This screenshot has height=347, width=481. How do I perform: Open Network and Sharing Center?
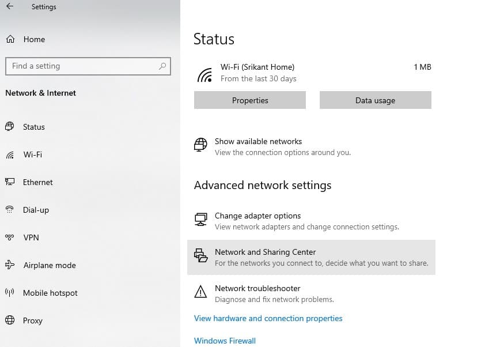tap(311, 257)
